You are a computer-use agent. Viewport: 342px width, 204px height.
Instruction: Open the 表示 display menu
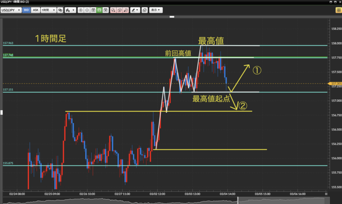(x=156, y=10)
